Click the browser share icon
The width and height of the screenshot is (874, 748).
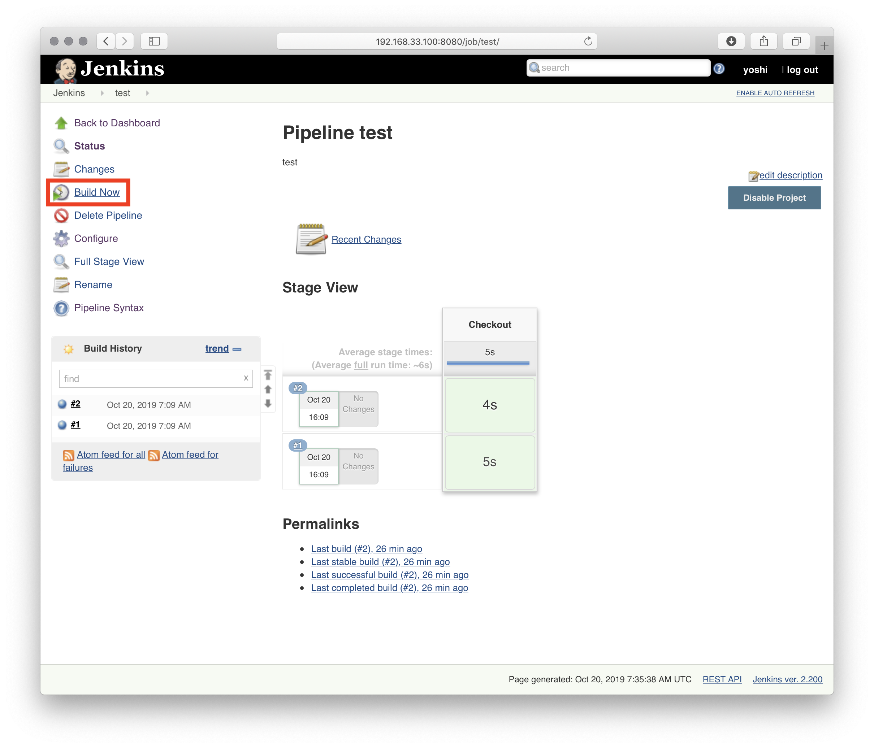(763, 41)
